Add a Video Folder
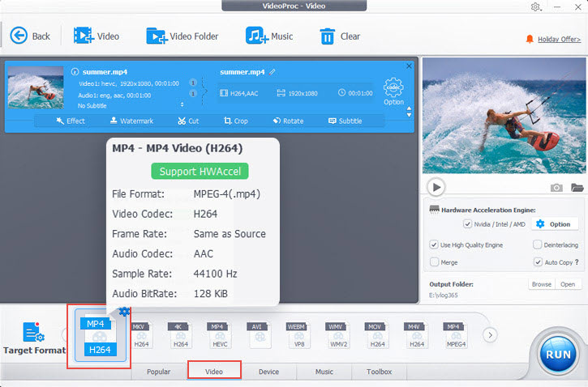The width and height of the screenshot is (588, 387). 182,36
